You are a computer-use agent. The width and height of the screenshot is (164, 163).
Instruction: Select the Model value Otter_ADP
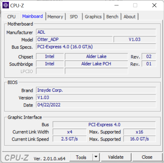pyautogui.click(x=74, y=39)
